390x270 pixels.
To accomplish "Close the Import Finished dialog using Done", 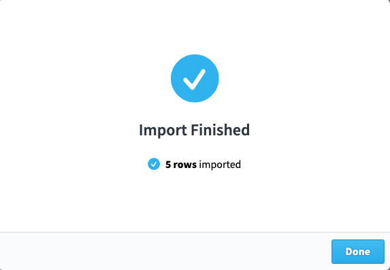I will tap(357, 252).
